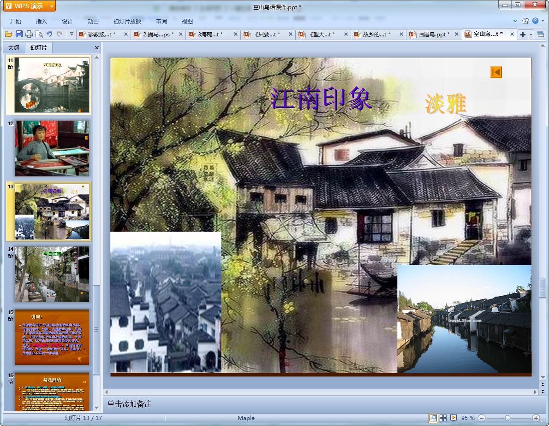Open print preview icon
Viewport: 549px width, 426px height.
coord(39,34)
